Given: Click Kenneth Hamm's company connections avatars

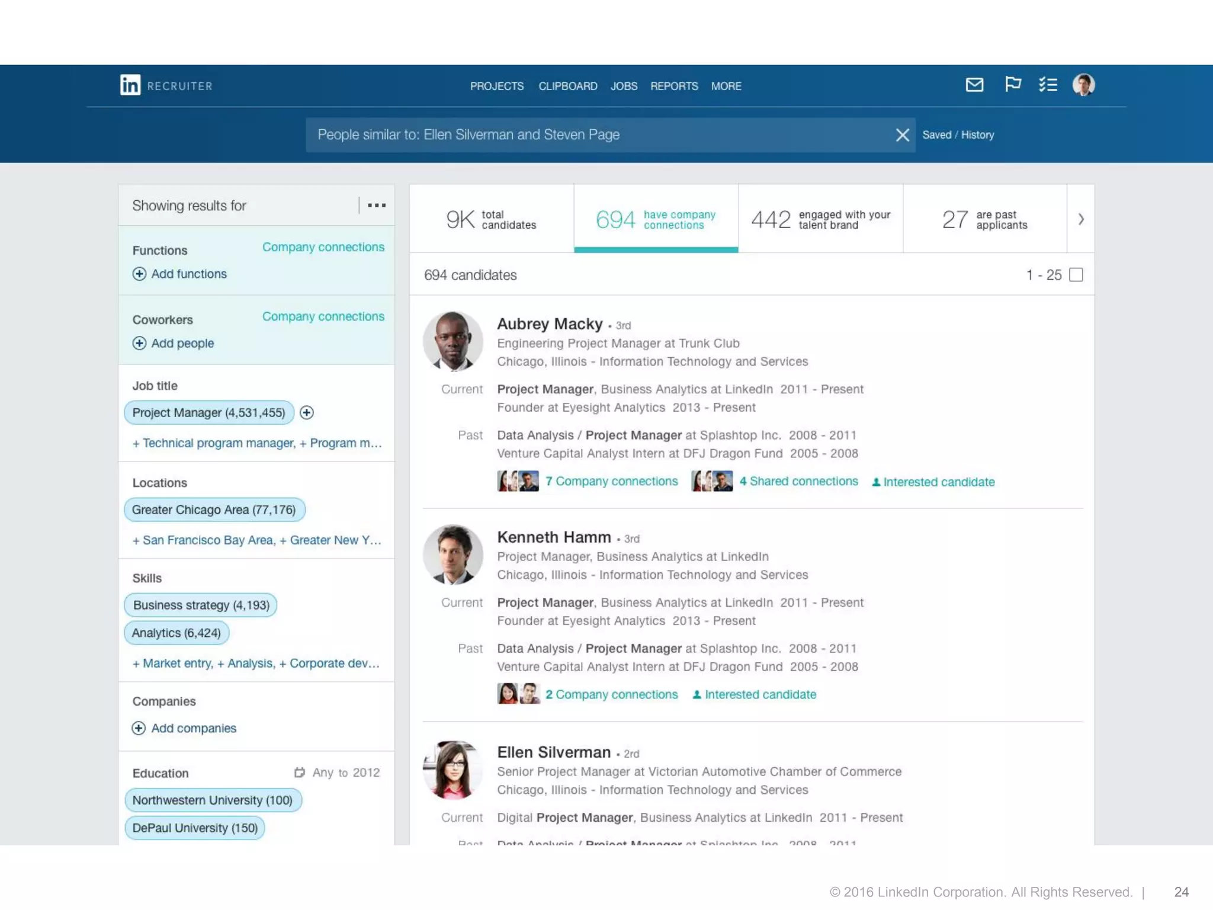Looking at the screenshot, I should [519, 694].
